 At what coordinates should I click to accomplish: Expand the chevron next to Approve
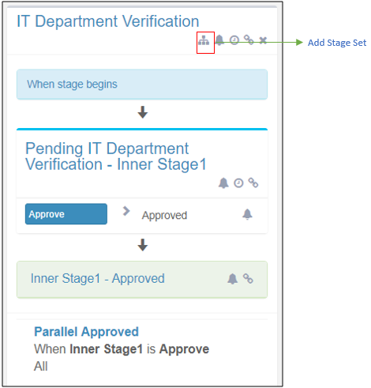[126, 211]
